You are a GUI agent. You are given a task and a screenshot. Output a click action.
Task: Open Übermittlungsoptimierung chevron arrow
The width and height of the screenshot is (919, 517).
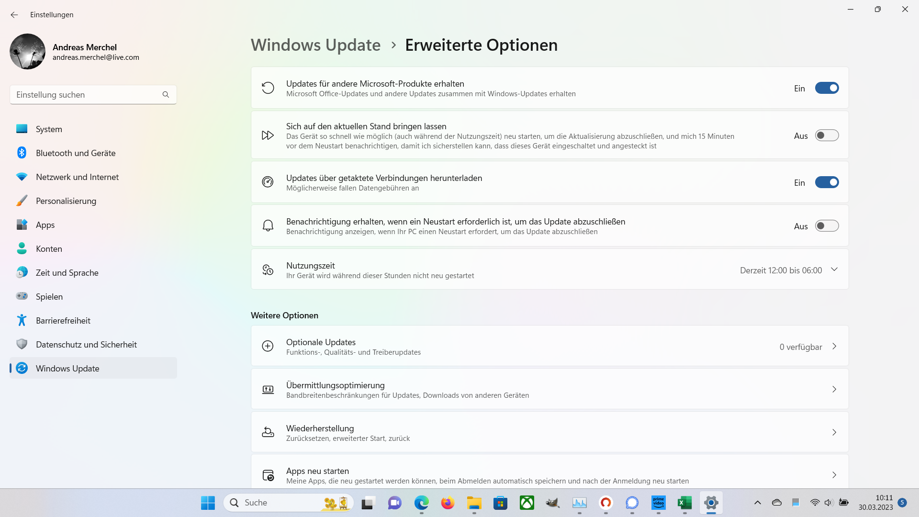(834, 389)
